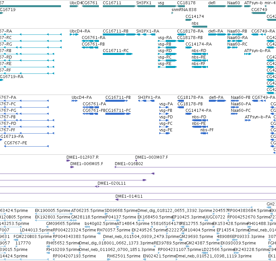
Task: Click the nbs-RE transcript label
Action: [199, 57]
